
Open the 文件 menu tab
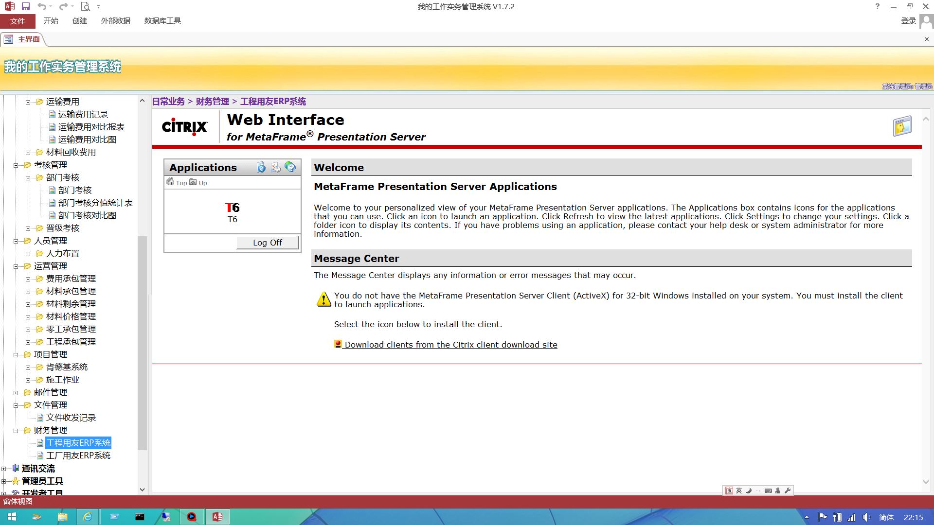18,21
